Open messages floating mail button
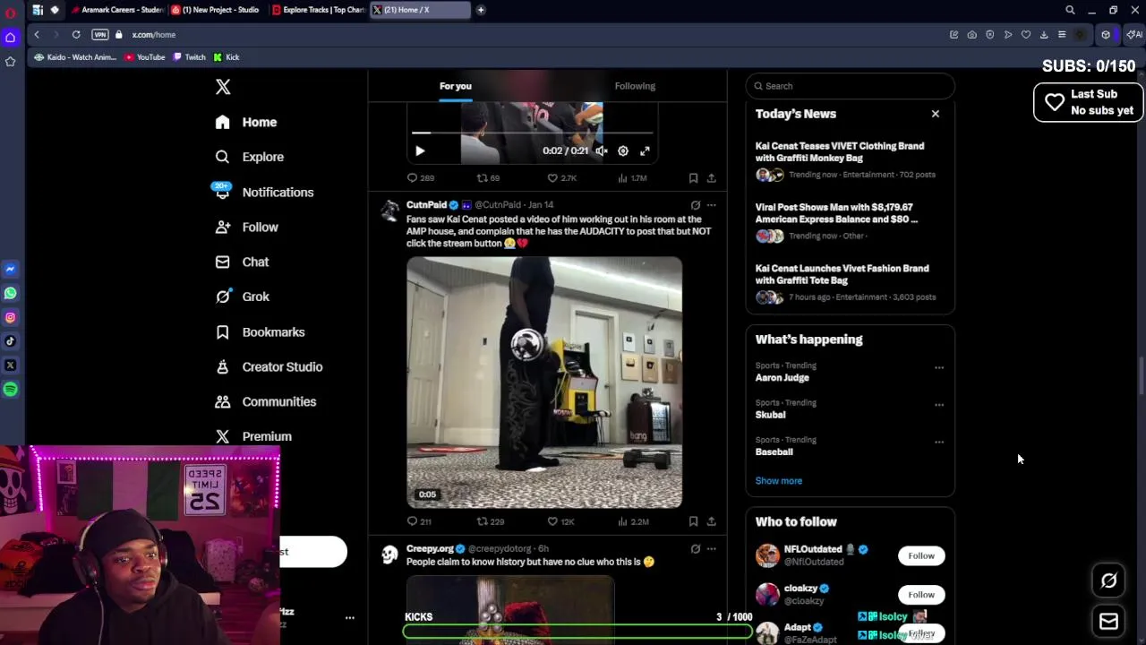The height and width of the screenshot is (645, 1146). pos(1108,621)
